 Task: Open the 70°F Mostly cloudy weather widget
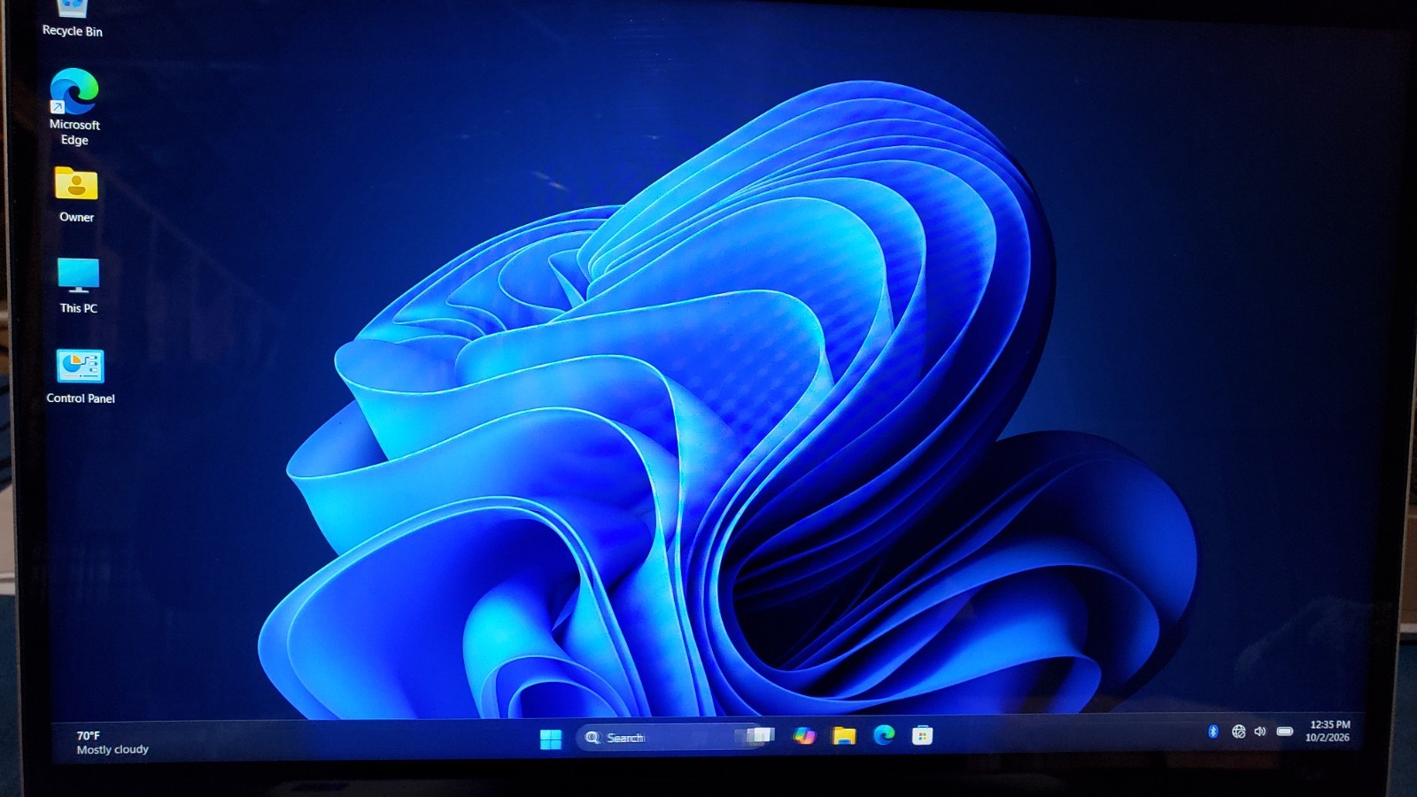[112, 742]
